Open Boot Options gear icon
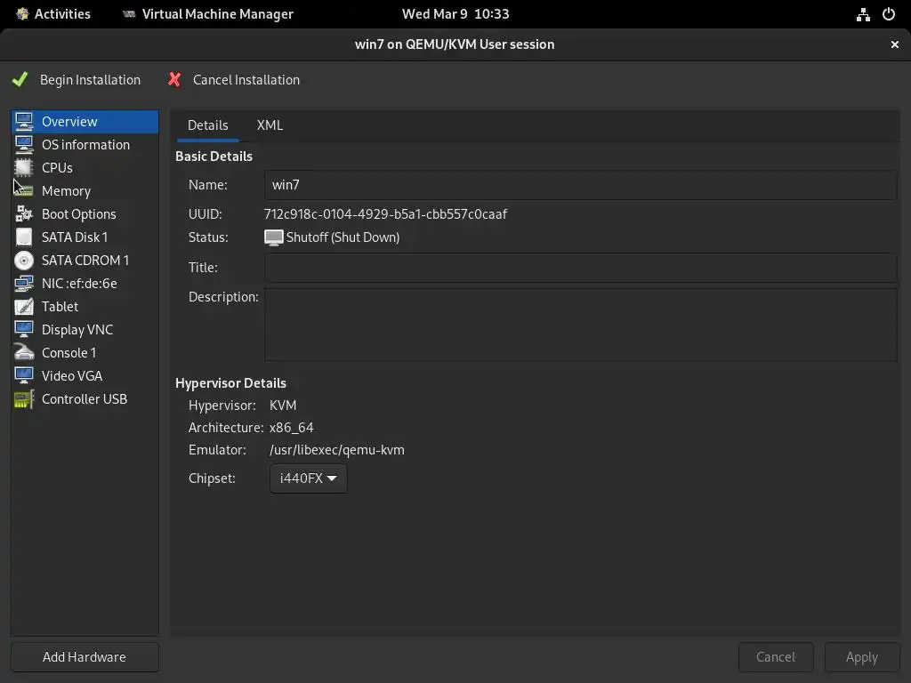The image size is (911, 683). [x=24, y=214]
